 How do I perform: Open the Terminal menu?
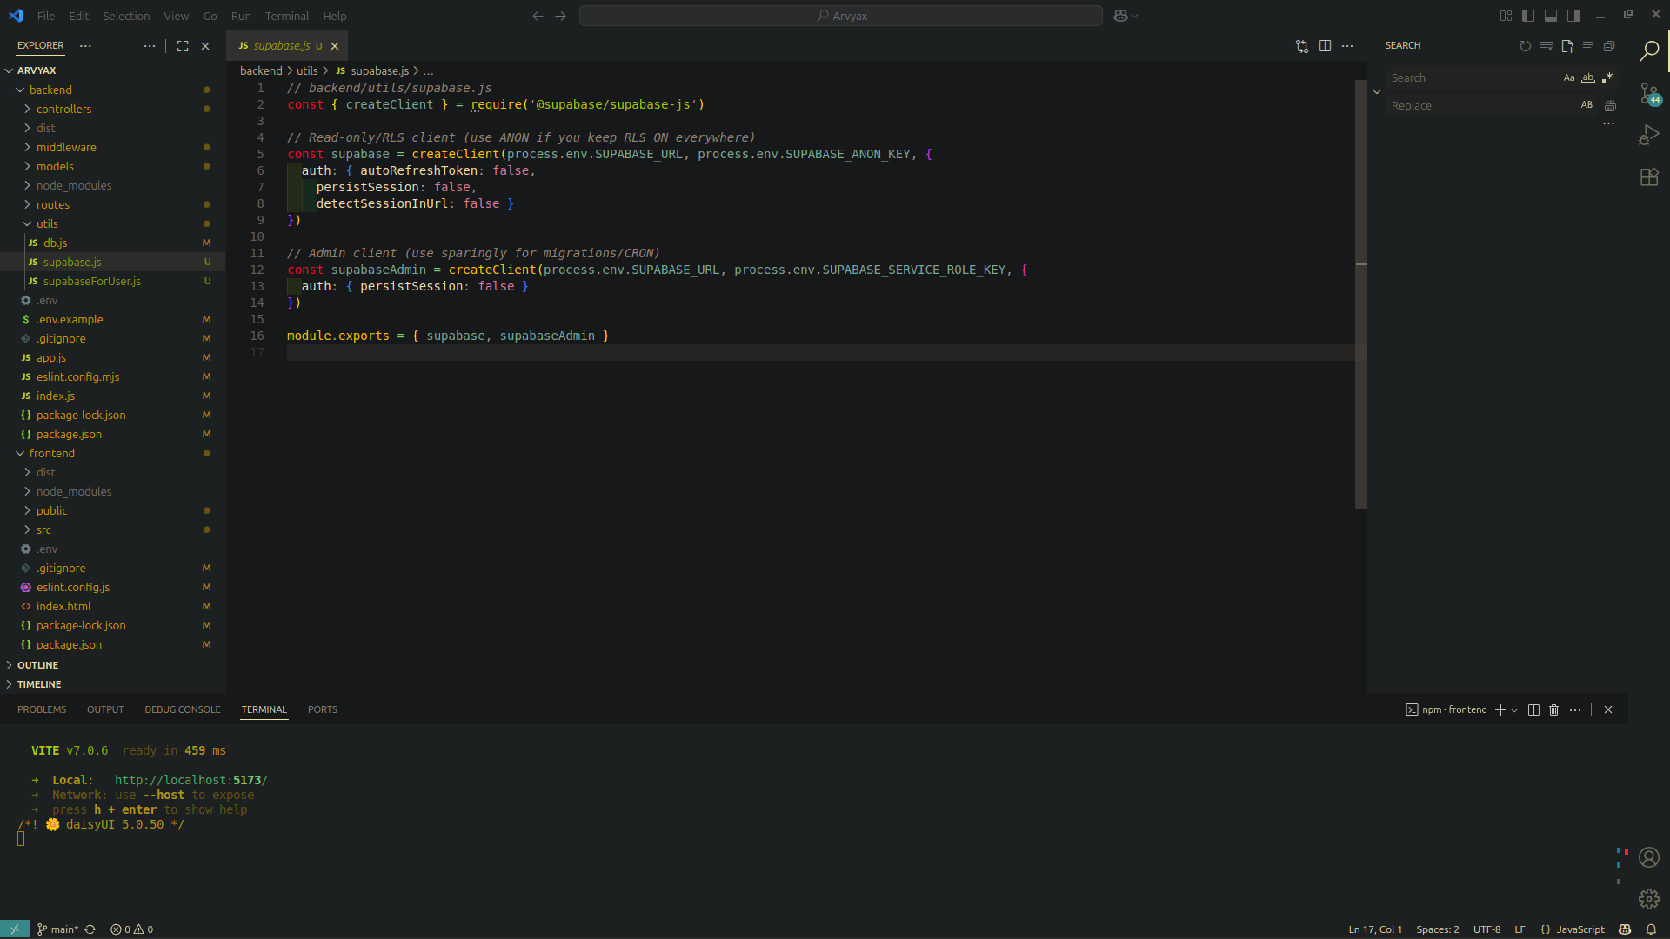tap(287, 16)
